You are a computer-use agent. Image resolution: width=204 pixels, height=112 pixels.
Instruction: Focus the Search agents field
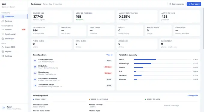coord(176,4)
